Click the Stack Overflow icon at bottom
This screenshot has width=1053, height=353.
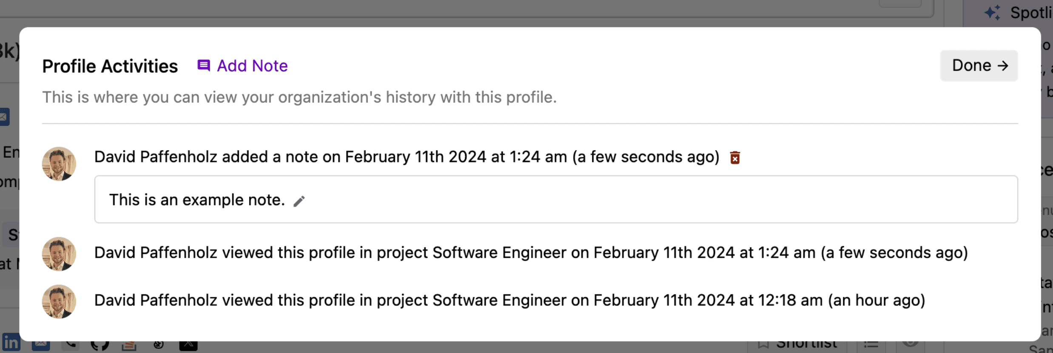(x=129, y=345)
